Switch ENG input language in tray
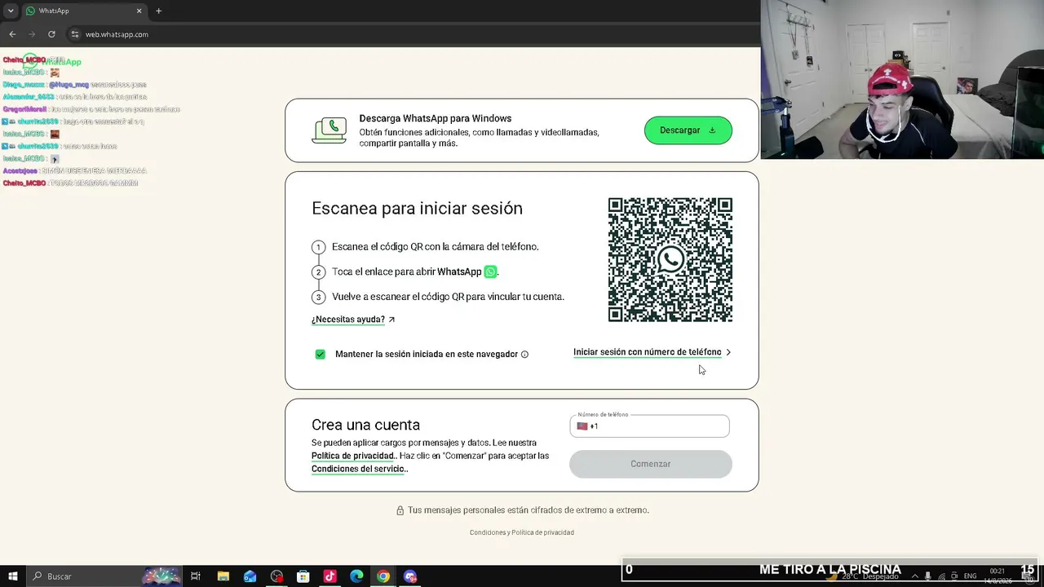The image size is (1044, 587). [970, 576]
